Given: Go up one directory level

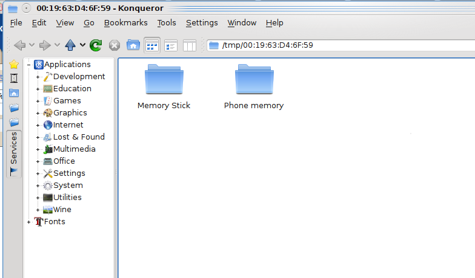Looking at the screenshot, I should [x=70, y=45].
